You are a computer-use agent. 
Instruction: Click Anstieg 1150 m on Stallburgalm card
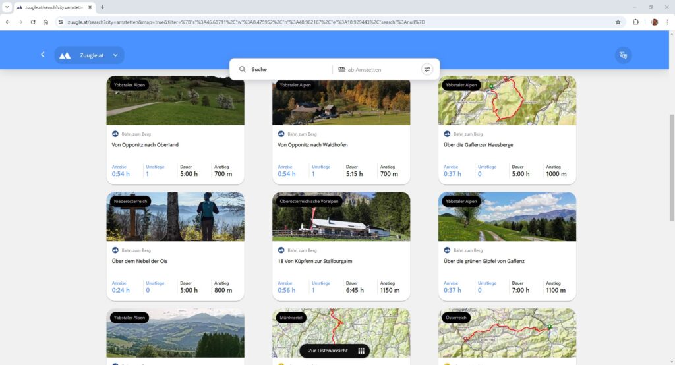tap(390, 287)
